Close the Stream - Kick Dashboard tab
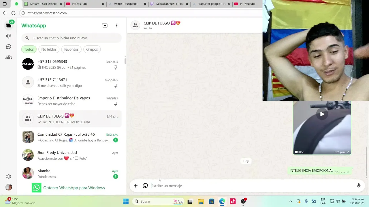This screenshot has width=369, height=207. [x=61, y=4]
